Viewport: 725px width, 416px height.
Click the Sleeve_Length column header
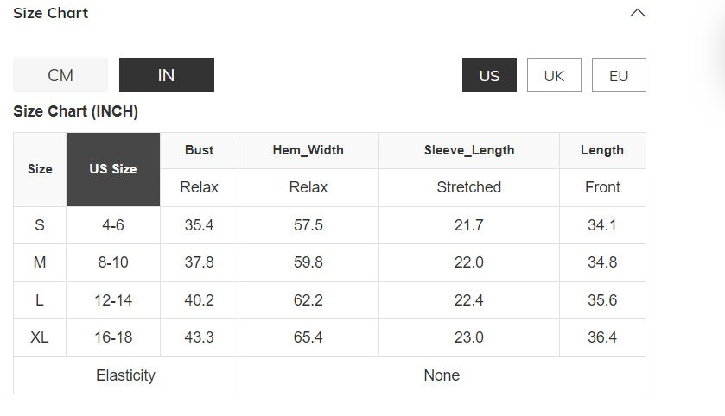[469, 150]
